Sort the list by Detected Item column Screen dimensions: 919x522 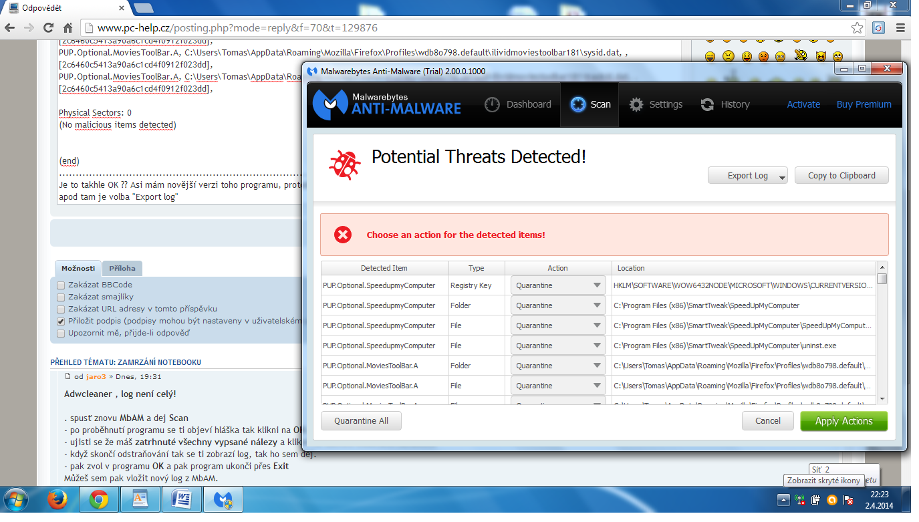(384, 268)
